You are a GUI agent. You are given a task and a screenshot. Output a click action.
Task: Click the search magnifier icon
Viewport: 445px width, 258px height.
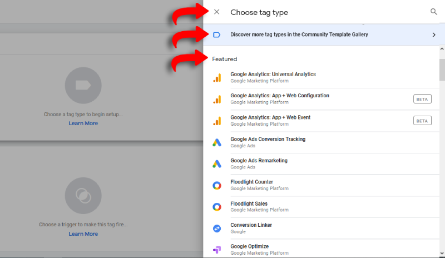[x=434, y=12]
